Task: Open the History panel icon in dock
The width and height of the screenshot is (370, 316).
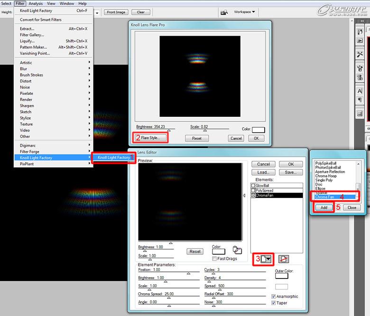Action: pyautogui.click(x=360, y=32)
